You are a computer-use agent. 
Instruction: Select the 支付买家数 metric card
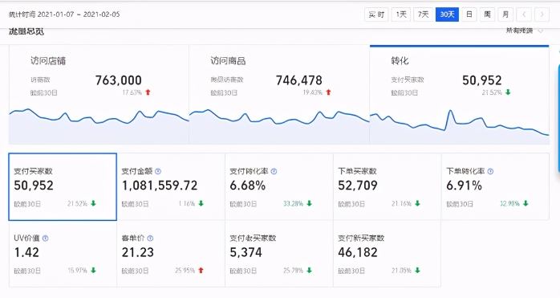click(x=63, y=186)
